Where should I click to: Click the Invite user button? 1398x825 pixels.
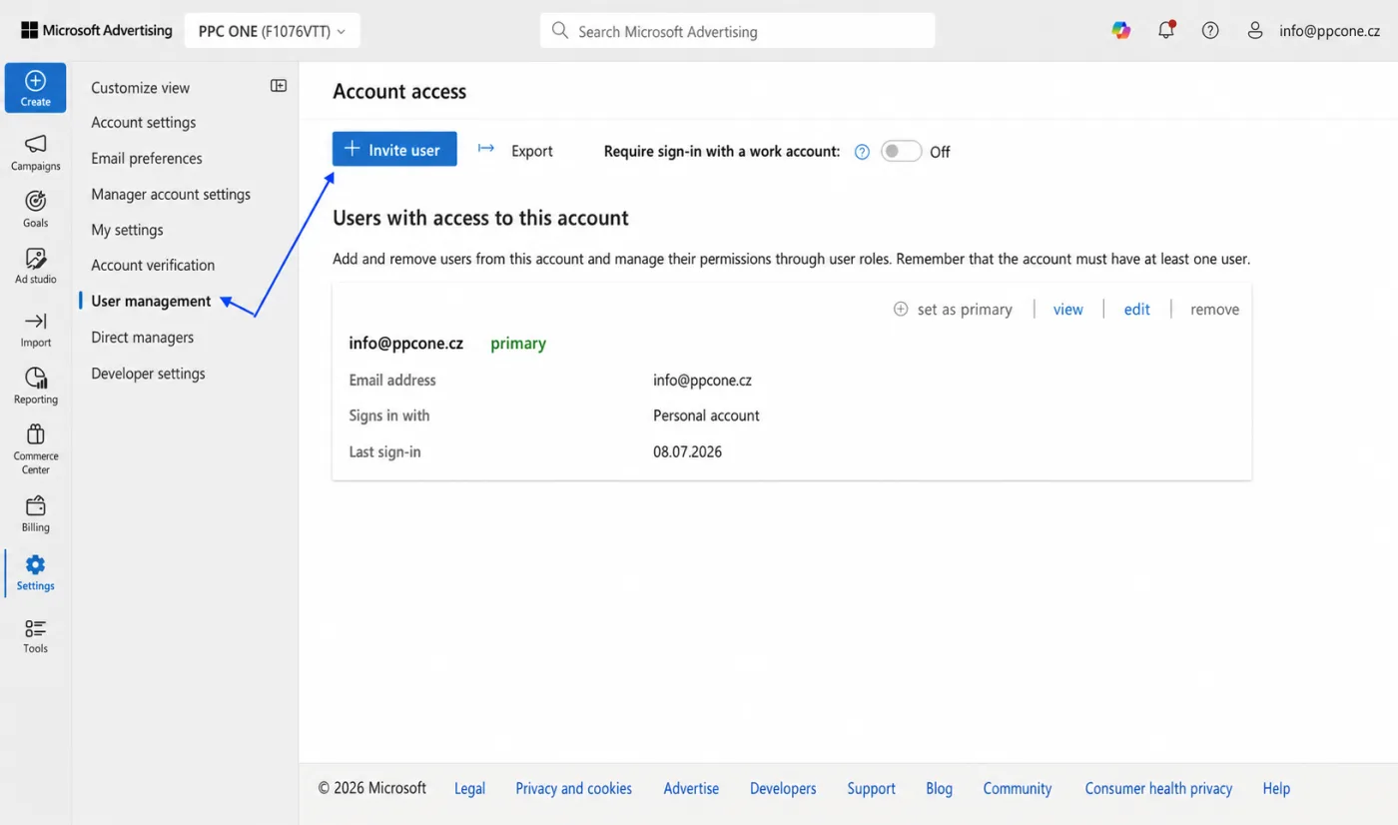[394, 149]
